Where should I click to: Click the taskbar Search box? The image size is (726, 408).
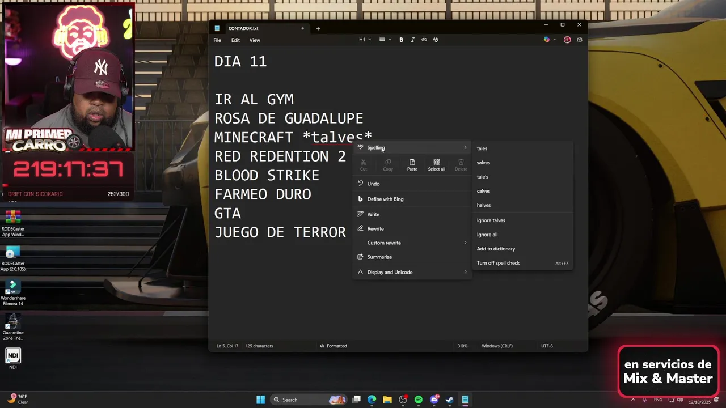[x=309, y=399]
